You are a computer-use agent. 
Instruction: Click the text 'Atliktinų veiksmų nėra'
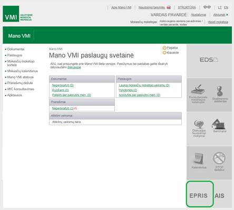[x=66, y=122]
